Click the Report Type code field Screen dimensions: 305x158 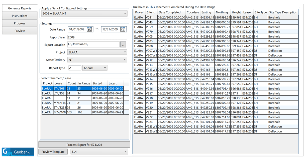coord(74,68)
